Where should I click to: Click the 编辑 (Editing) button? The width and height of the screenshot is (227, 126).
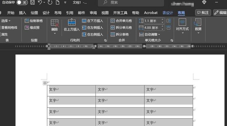coord(220,13)
